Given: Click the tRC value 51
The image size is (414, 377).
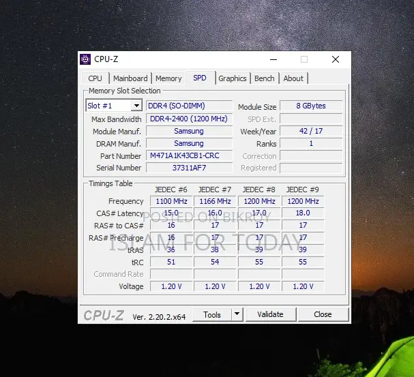Looking at the screenshot, I should coord(171,262).
